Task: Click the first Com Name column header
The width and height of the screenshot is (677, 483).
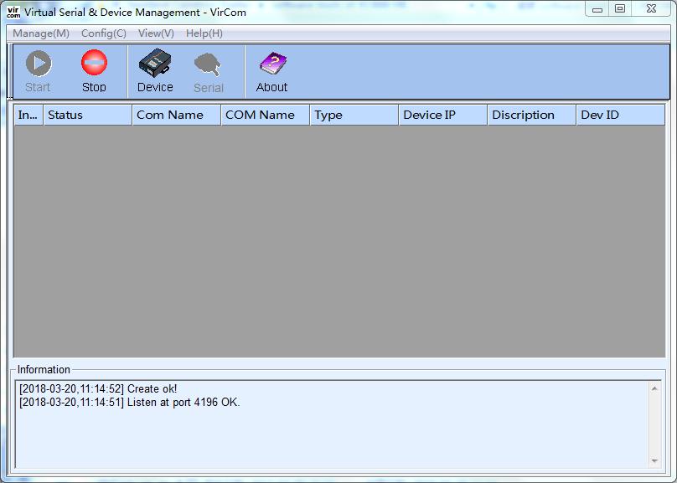Action: click(x=176, y=115)
